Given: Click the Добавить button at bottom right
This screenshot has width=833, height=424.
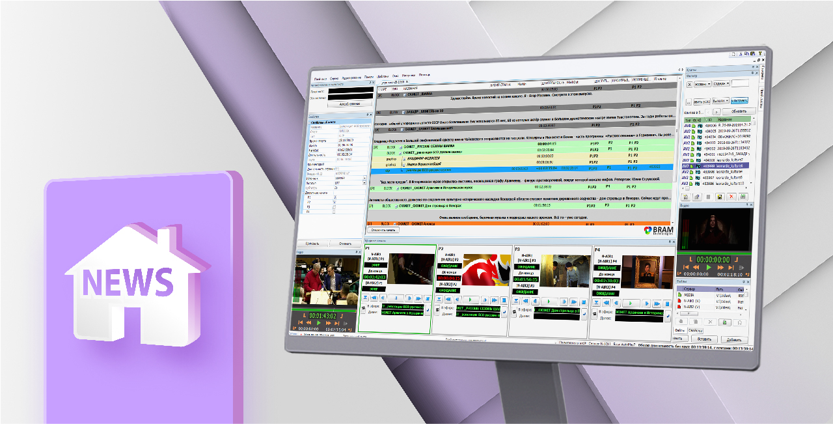Looking at the screenshot, I should point(733,339).
